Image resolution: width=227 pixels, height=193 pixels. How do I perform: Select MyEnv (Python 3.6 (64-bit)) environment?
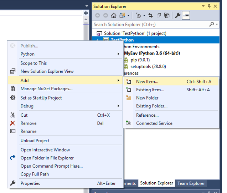pos(152,53)
